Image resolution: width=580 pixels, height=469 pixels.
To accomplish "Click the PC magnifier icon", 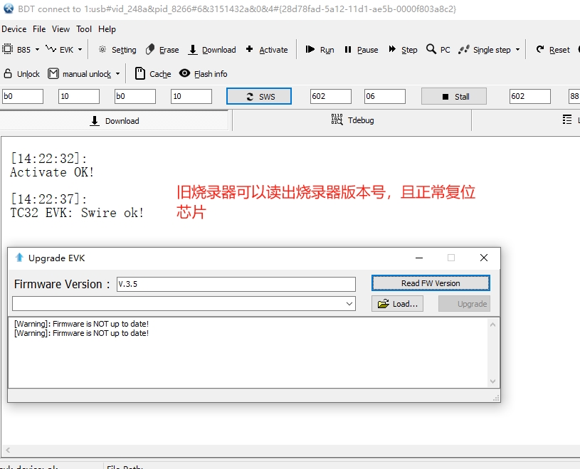I will click(431, 49).
